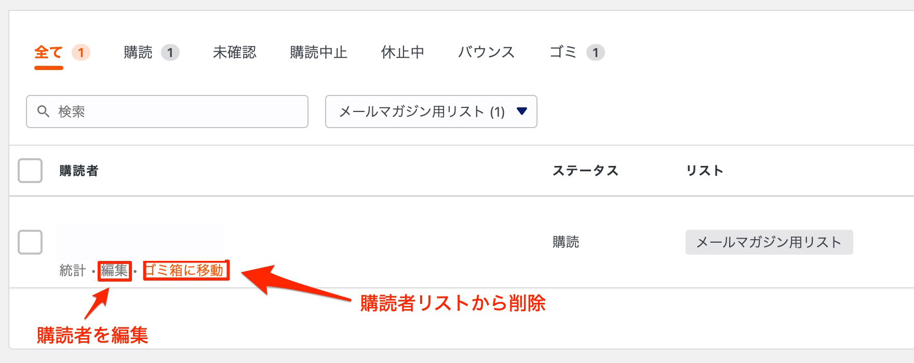Click the search magnifier icon

[x=43, y=111]
